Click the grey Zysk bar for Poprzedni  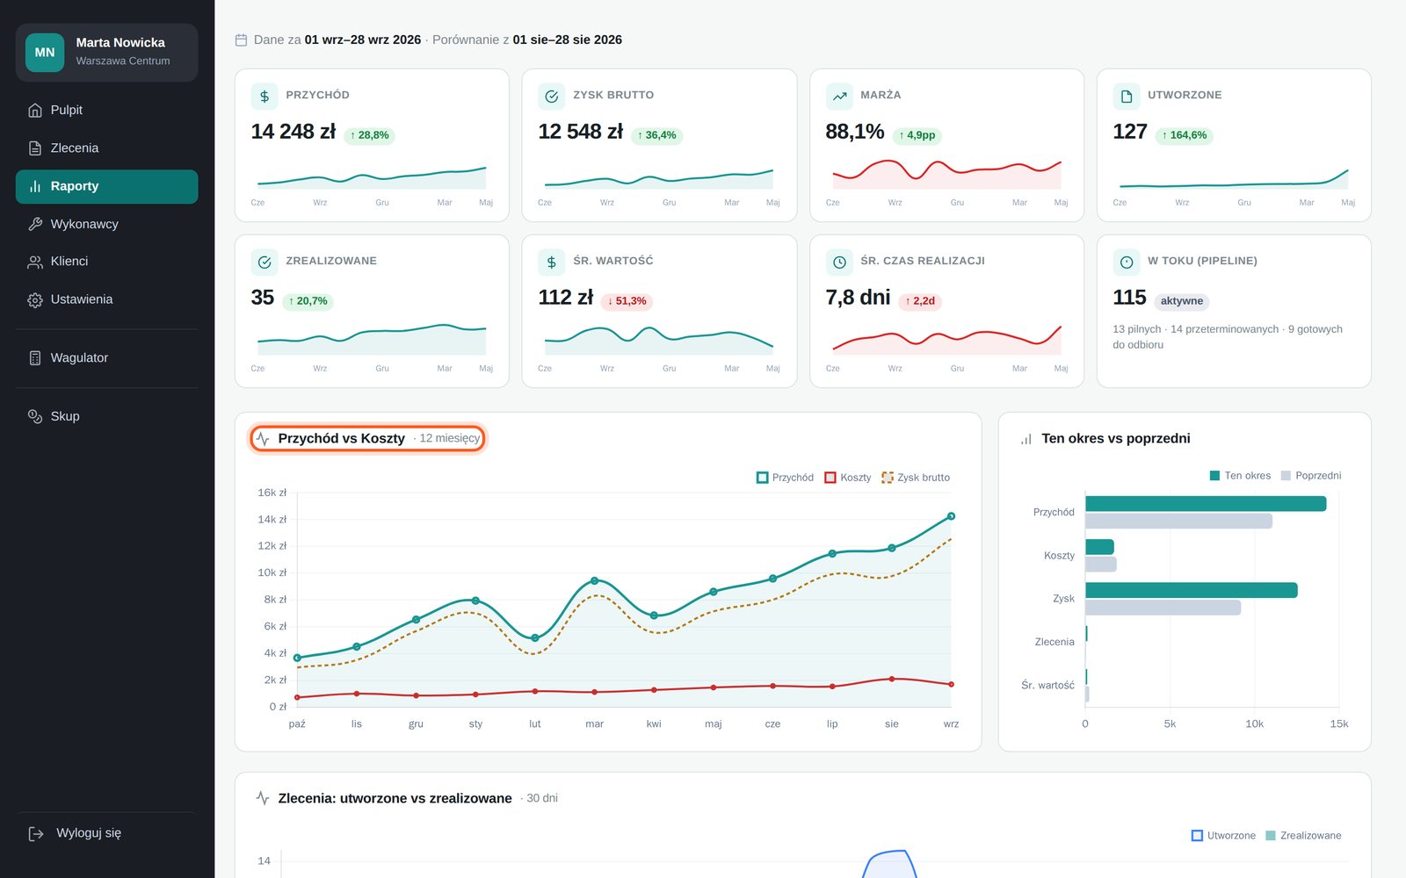pos(1163,608)
